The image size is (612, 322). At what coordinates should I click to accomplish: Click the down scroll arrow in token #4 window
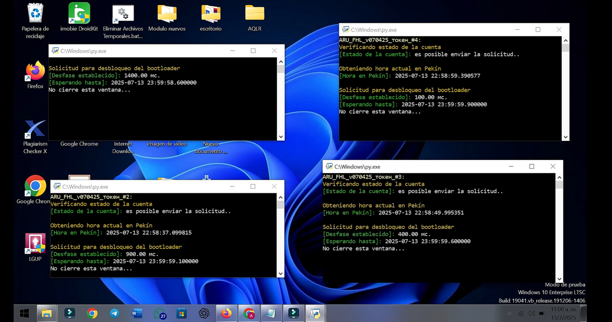[x=566, y=137]
